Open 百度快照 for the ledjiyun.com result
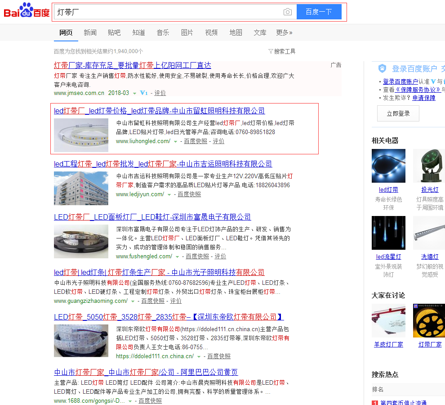The height and width of the screenshot is (405, 445). [189, 194]
